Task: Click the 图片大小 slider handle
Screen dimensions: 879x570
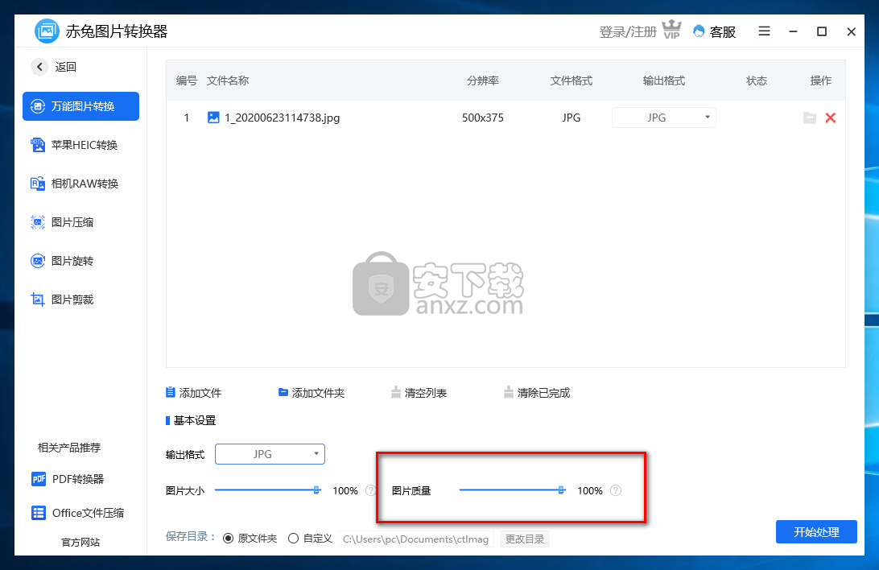Action: pos(316,489)
